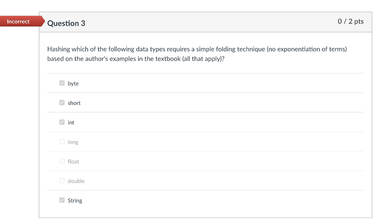Click the question prompt text
The image size is (376, 222).
pos(197,54)
